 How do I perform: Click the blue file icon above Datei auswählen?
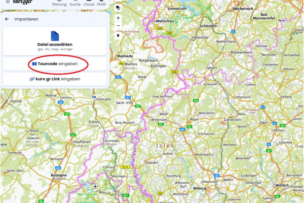(55, 36)
